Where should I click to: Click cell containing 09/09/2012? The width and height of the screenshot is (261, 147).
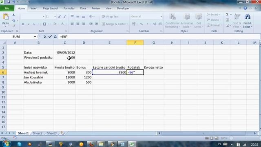65,53
